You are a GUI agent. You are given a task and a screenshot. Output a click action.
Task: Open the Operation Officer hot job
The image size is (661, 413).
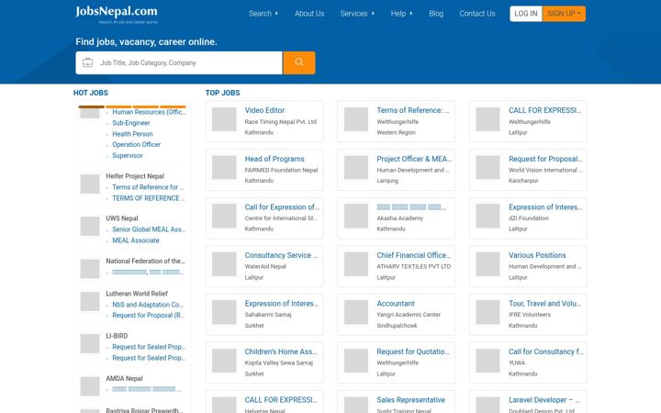click(136, 145)
